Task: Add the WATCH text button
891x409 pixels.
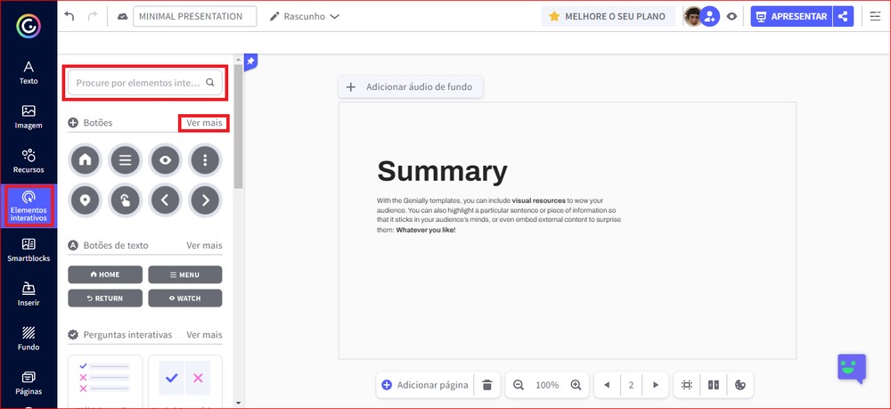Action: pos(185,299)
